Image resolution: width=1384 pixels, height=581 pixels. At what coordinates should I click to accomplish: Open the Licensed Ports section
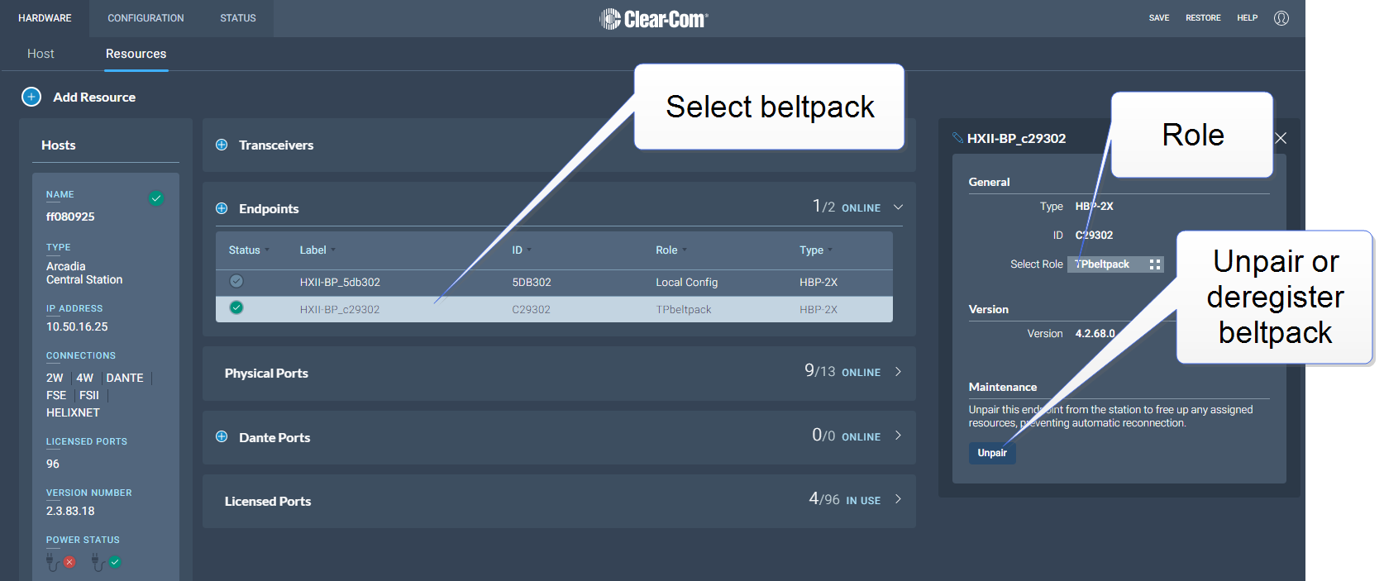coord(898,500)
